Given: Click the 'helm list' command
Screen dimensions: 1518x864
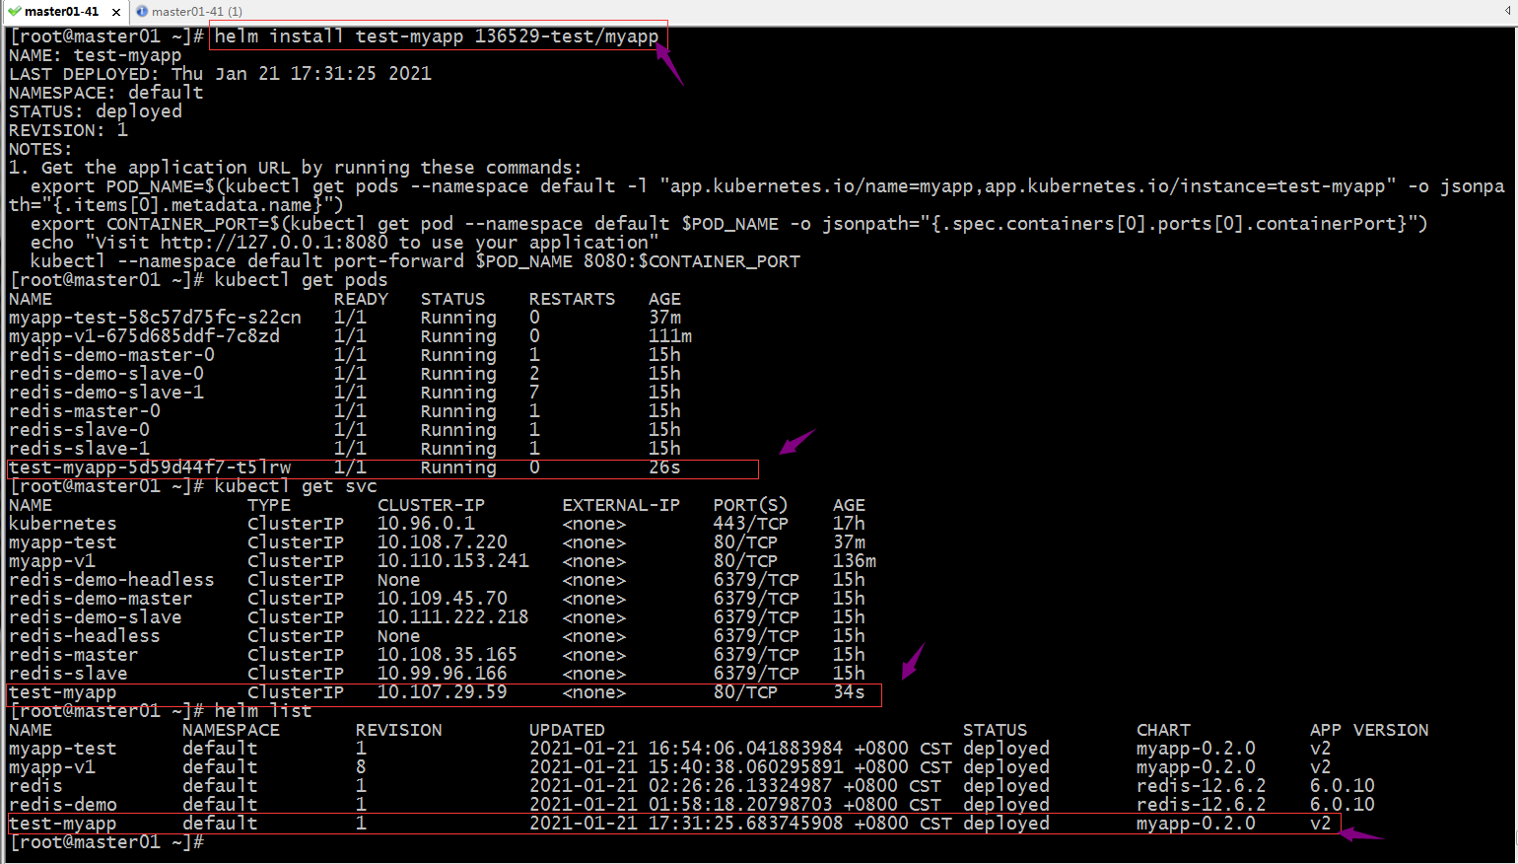Looking at the screenshot, I should pos(263,711).
